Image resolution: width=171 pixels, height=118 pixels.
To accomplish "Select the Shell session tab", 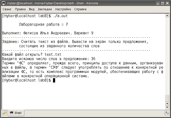I will click(16, 113).
